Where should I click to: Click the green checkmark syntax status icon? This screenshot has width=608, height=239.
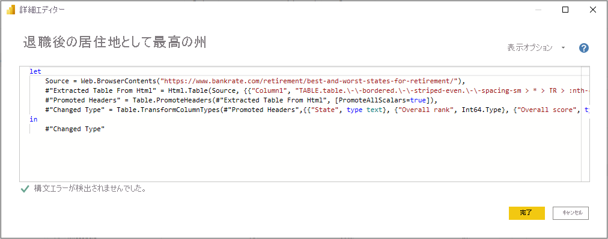(25, 189)
